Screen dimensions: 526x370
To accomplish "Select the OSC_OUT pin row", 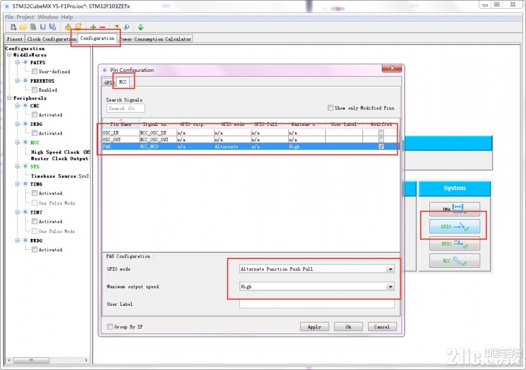I will pos(250,140).
